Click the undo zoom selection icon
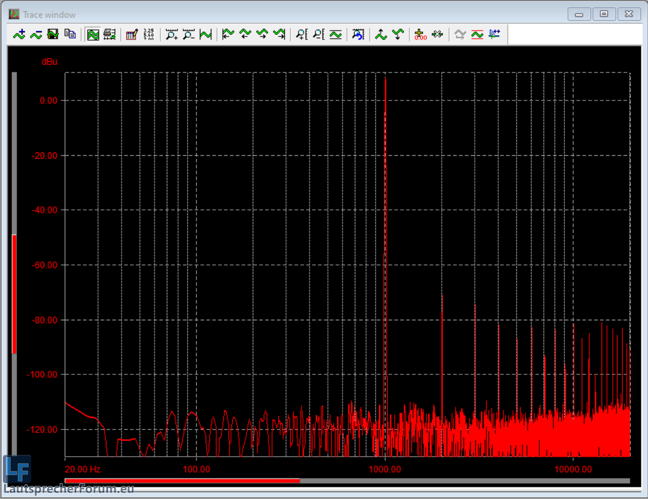Image resolution: width=648 pixels, height=499 pixels. point(358,35)
